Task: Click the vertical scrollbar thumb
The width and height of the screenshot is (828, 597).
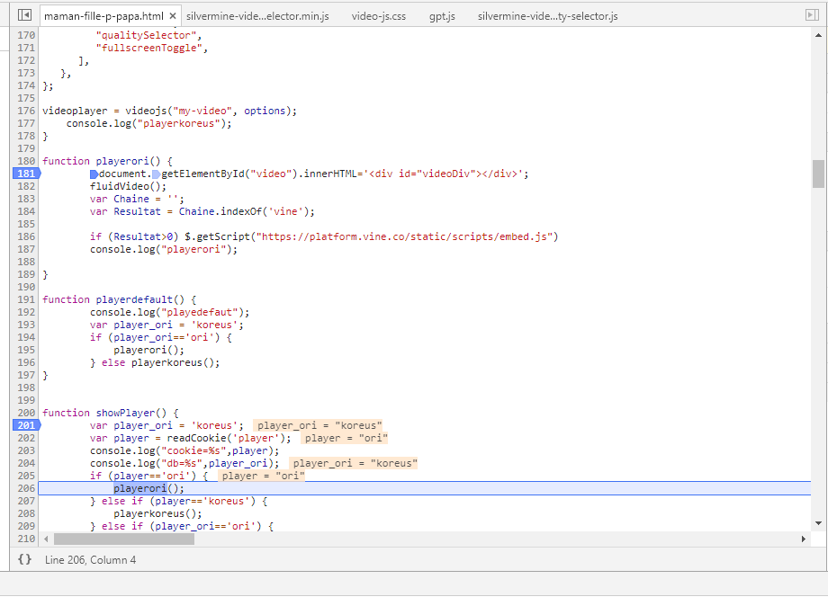Action: click(x=818, y=174)
